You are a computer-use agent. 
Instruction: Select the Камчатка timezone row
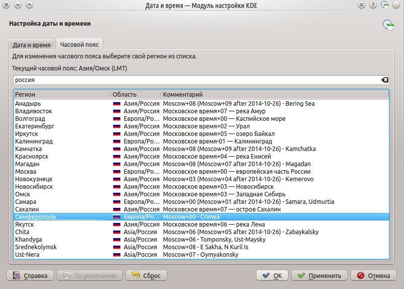pos(201,149)
